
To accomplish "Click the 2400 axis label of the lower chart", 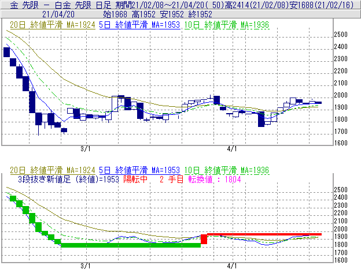I will (341, 197).
